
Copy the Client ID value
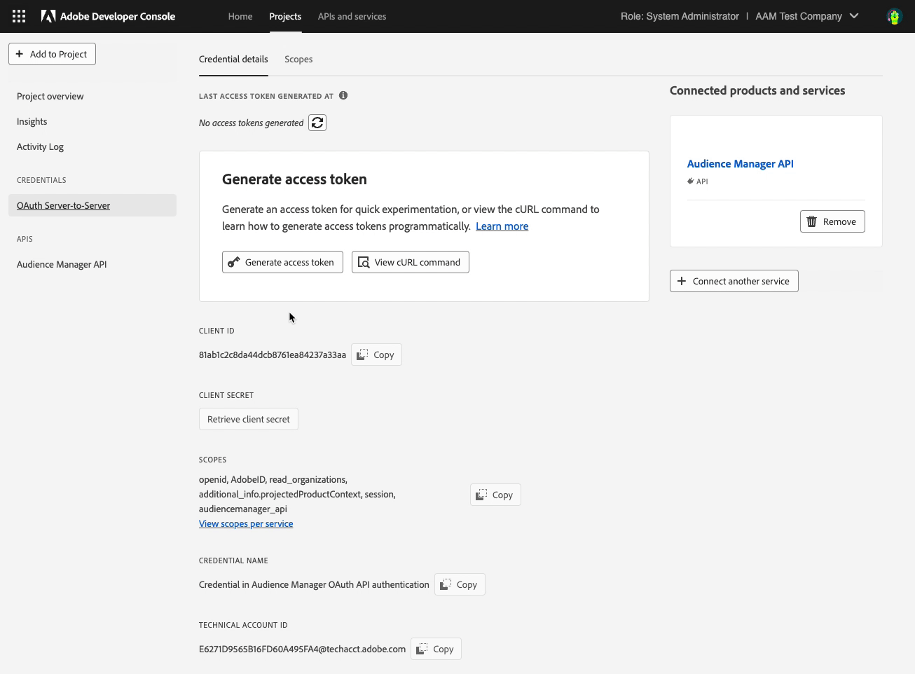click(x=376, y=355)
